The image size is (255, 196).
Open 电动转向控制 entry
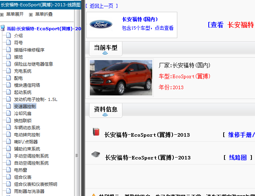[27, 135]
